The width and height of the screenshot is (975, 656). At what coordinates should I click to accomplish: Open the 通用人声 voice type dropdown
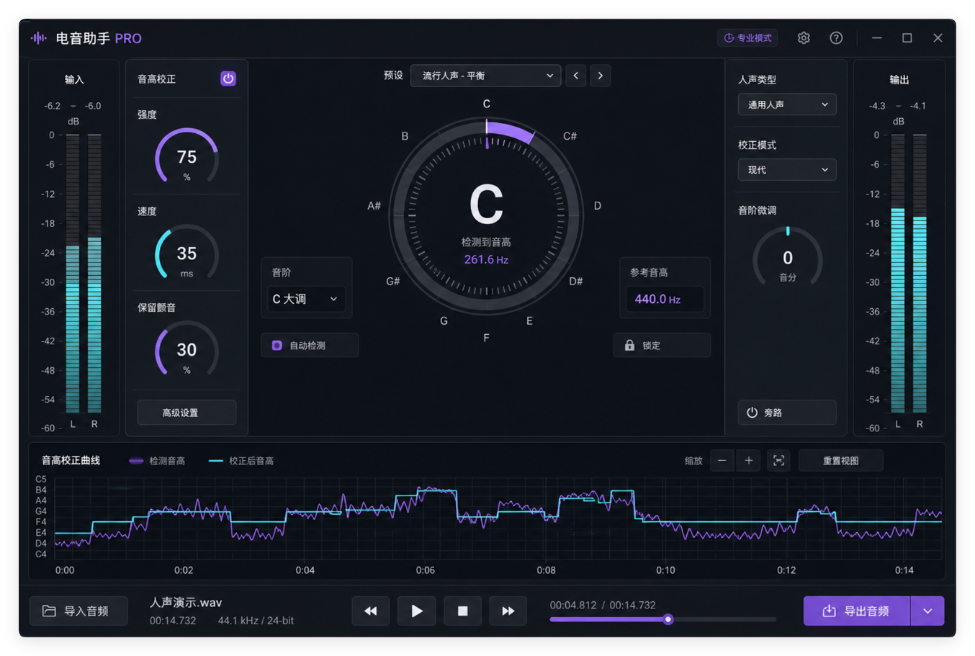click(787, 104)
